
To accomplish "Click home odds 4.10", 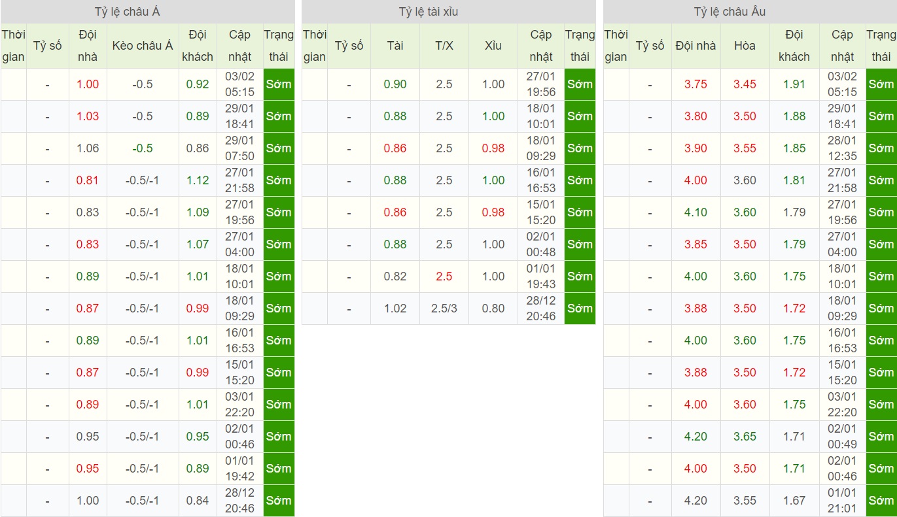I will (695, 212).
